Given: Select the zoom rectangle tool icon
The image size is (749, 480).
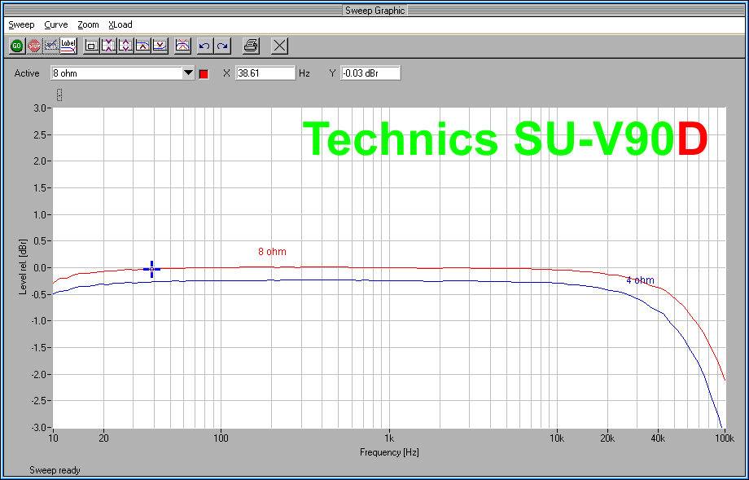Looking at the screenshot, I should coord(91,46).
